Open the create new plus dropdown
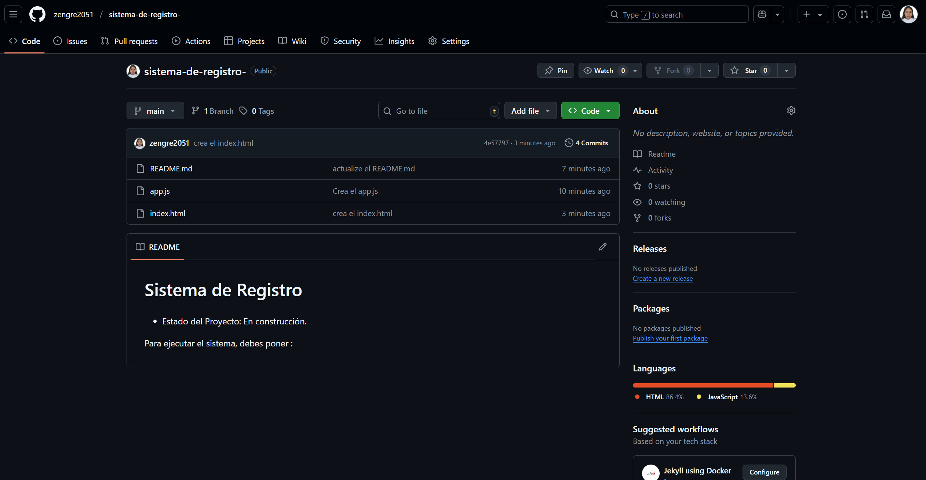Viewport: 926px width, 480px height. [x=813, y=14]
